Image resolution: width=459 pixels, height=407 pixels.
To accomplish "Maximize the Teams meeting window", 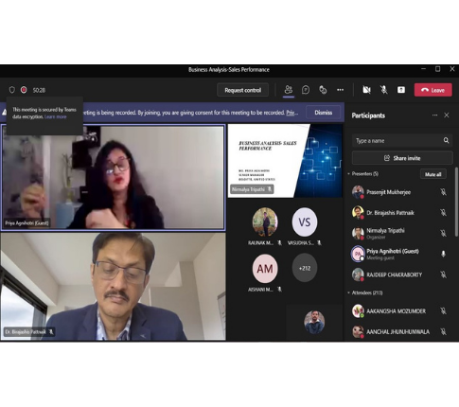I will 438,69.
